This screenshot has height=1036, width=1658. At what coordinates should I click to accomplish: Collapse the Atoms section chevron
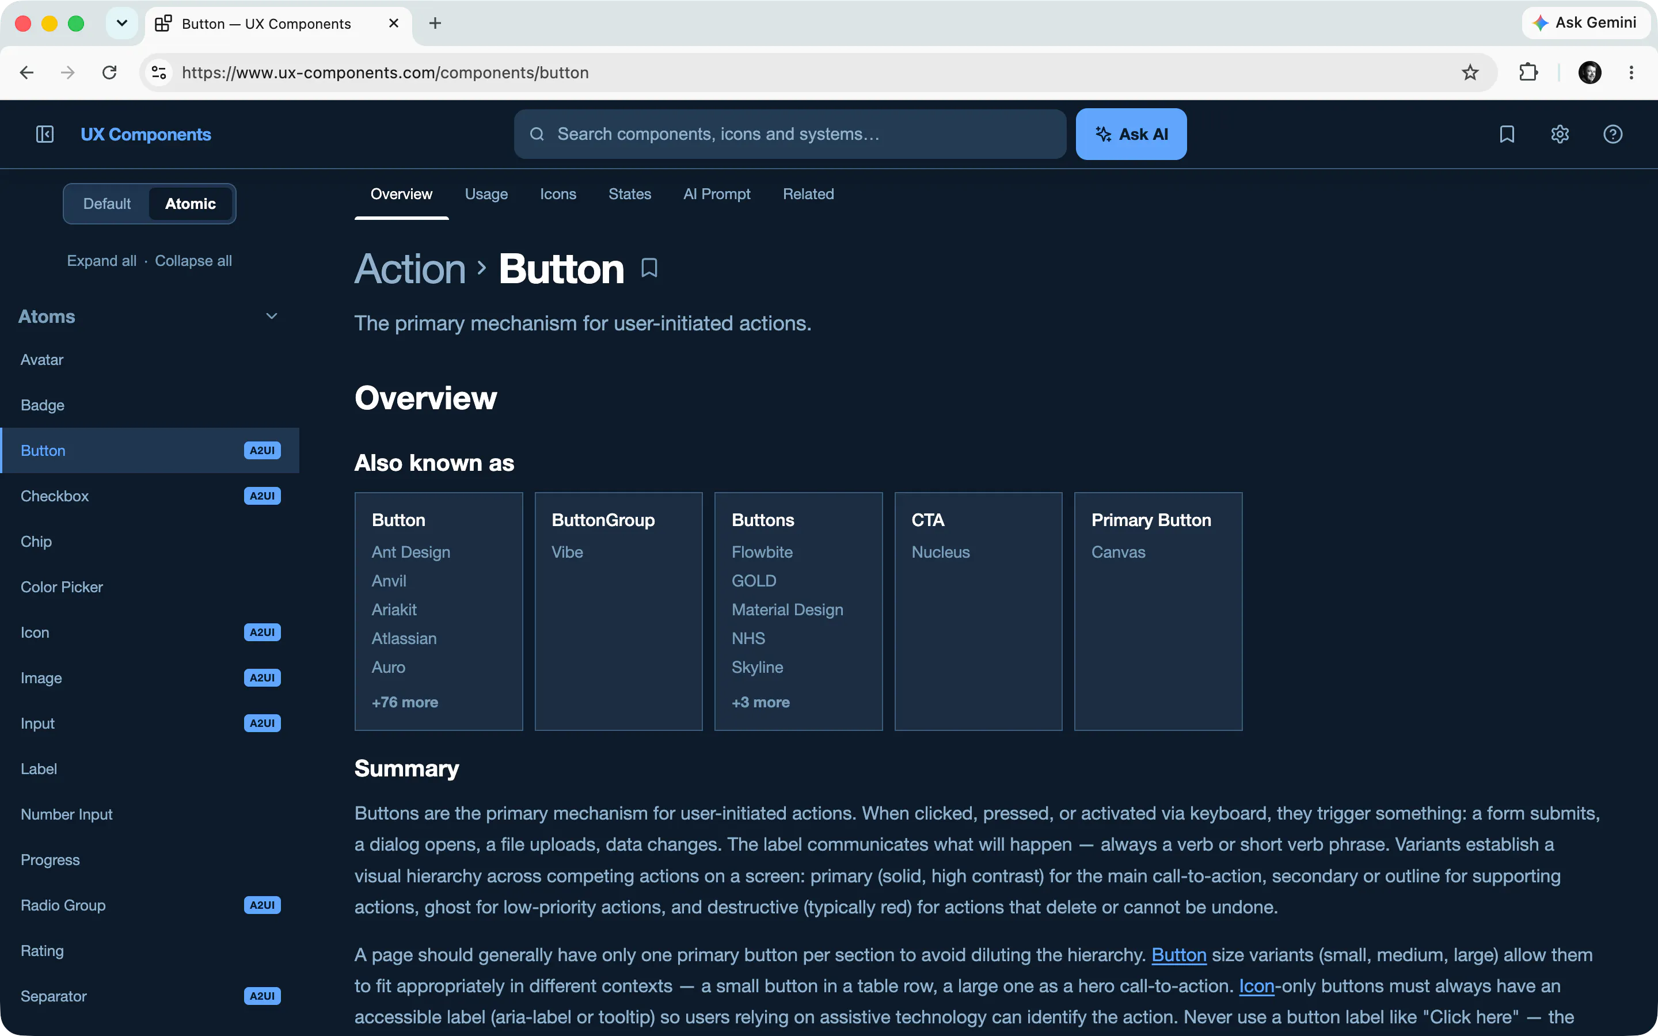pyautogui.click(x=271, y=317)
